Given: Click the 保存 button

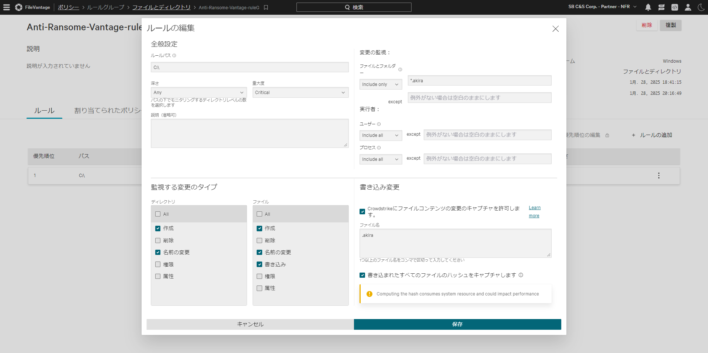Looking at the screenshot, I should (457, 324).
